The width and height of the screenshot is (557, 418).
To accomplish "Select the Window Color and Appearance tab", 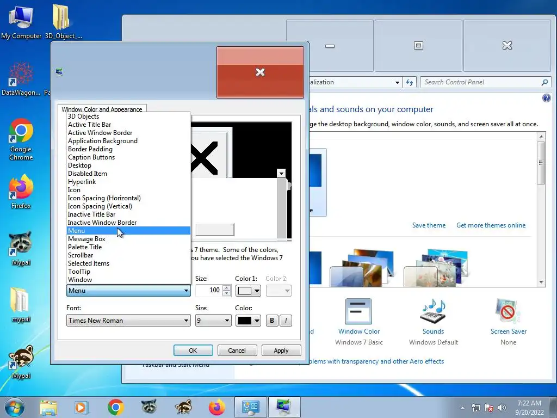I will click(x=102, y=109).
